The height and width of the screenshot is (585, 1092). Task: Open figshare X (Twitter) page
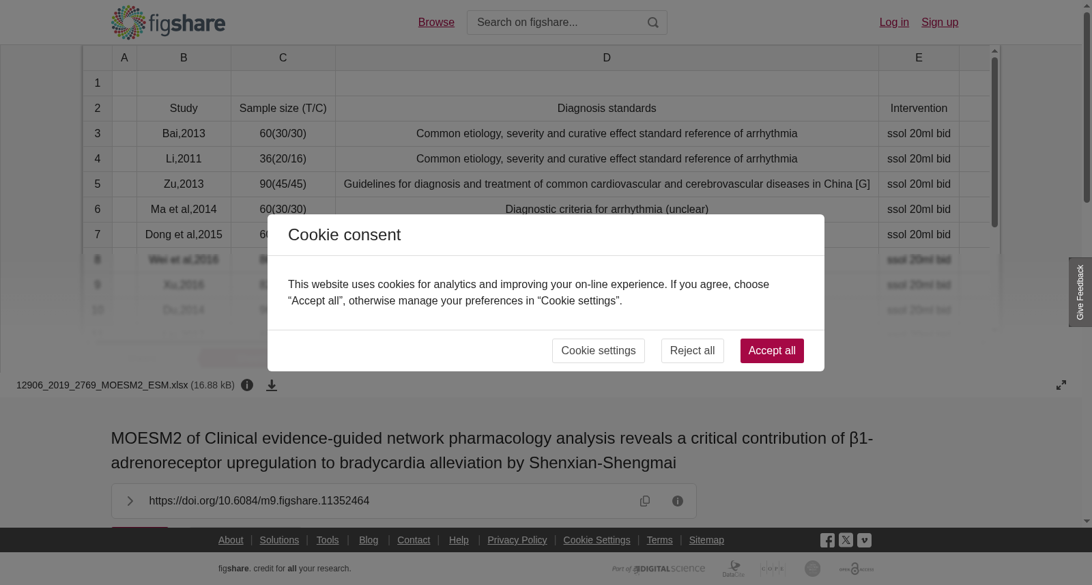(846, 540)
